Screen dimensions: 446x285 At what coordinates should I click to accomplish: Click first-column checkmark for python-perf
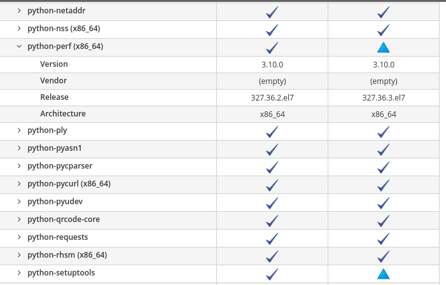[x=272, y=48]
